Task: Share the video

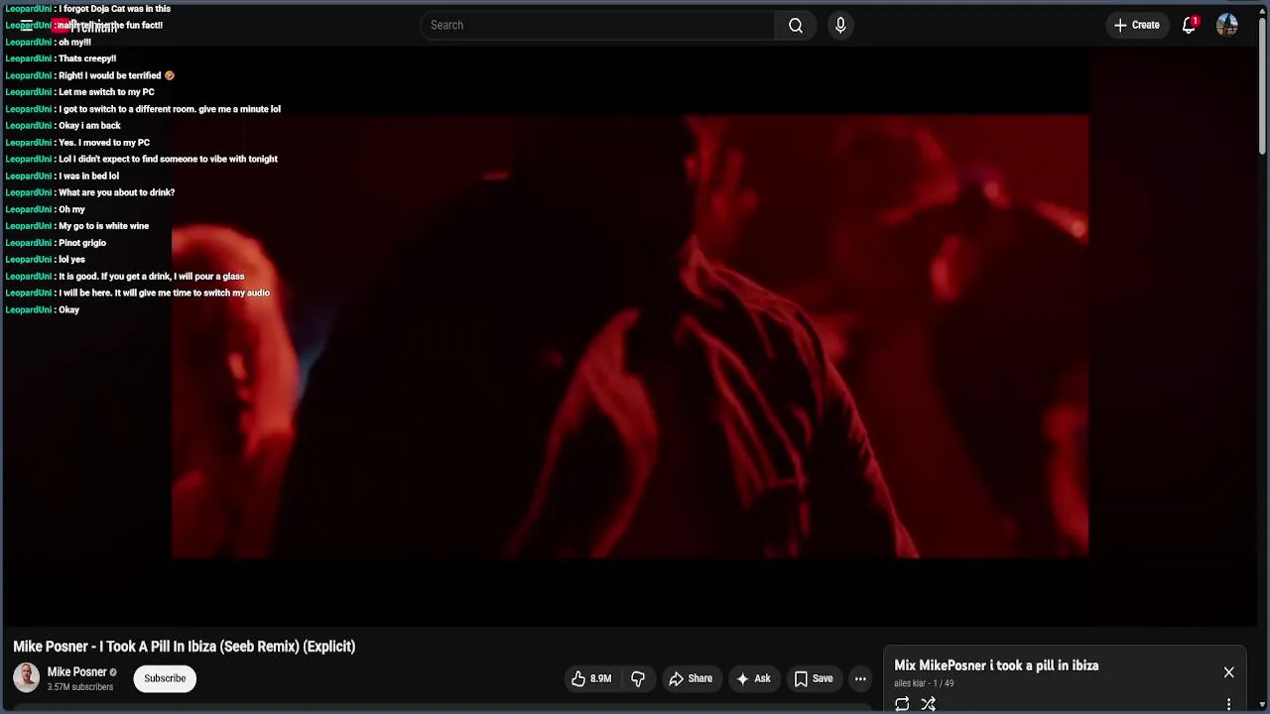Action: (691, 678)
